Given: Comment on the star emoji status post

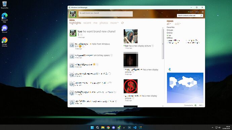Looking at the screenshot, I should [x=97, y=64].
